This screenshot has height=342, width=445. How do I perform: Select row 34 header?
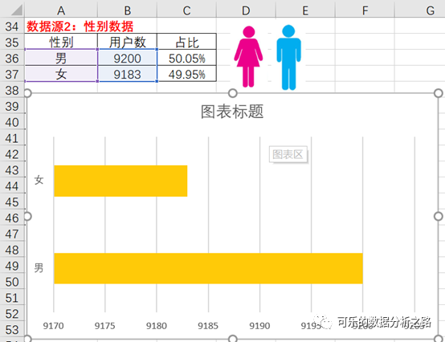(x=12, y=26)
